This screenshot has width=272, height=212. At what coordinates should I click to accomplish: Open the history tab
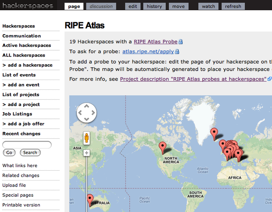click(154, 6)
